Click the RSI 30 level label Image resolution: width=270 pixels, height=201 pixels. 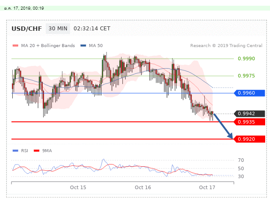[x=241, y=176]
